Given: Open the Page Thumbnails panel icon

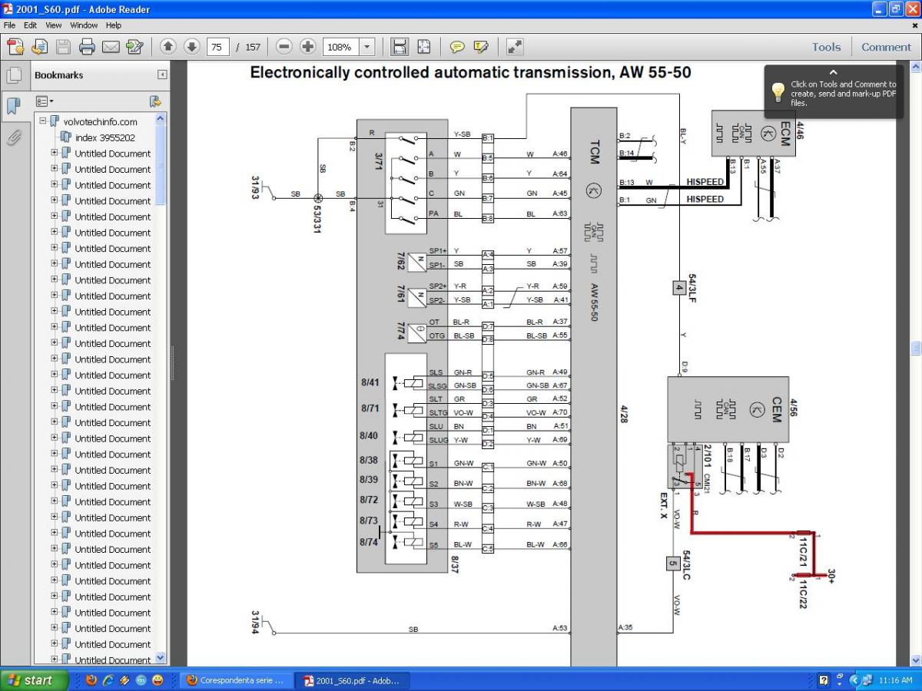Looking at the screenshot, I should [14, 75].
